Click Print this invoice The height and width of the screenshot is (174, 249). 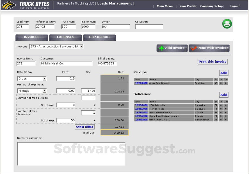point(212,61)
